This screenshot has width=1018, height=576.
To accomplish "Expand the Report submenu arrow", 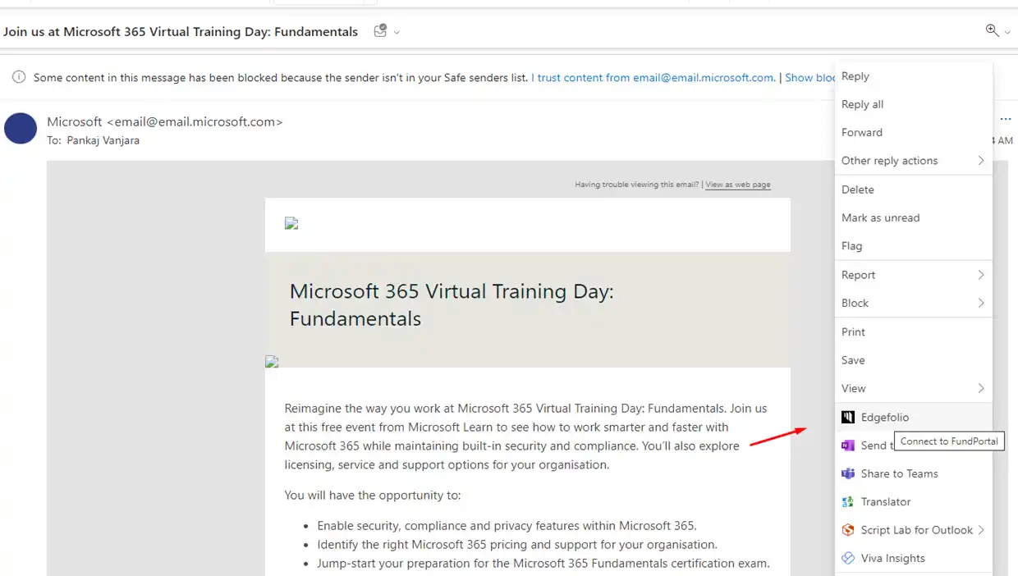I will pos(981,275).
